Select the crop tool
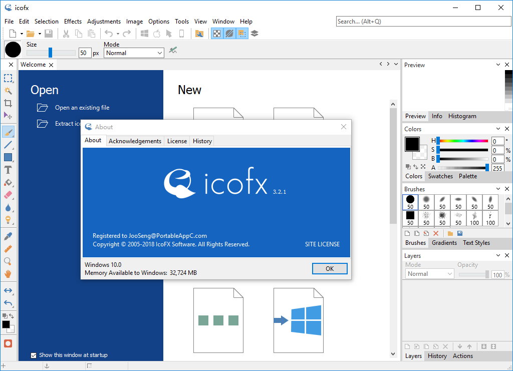 coord(8,103)
